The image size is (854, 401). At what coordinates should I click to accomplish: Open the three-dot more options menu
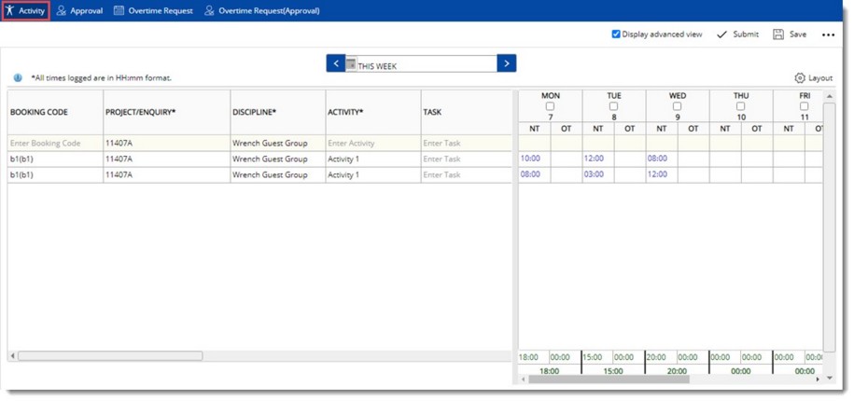828,35
